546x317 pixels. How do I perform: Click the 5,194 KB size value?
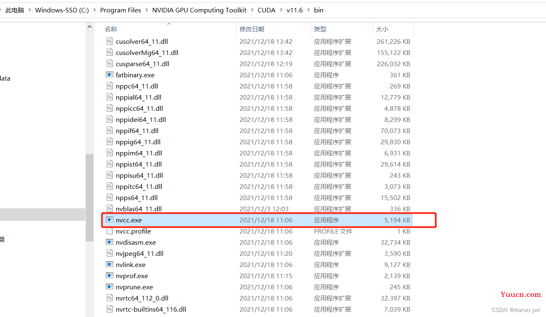[397, 220]
